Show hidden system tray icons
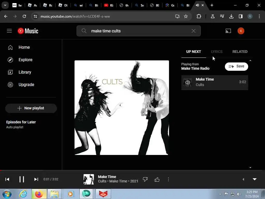Screen dimensions: 265x199 [220, 194]
